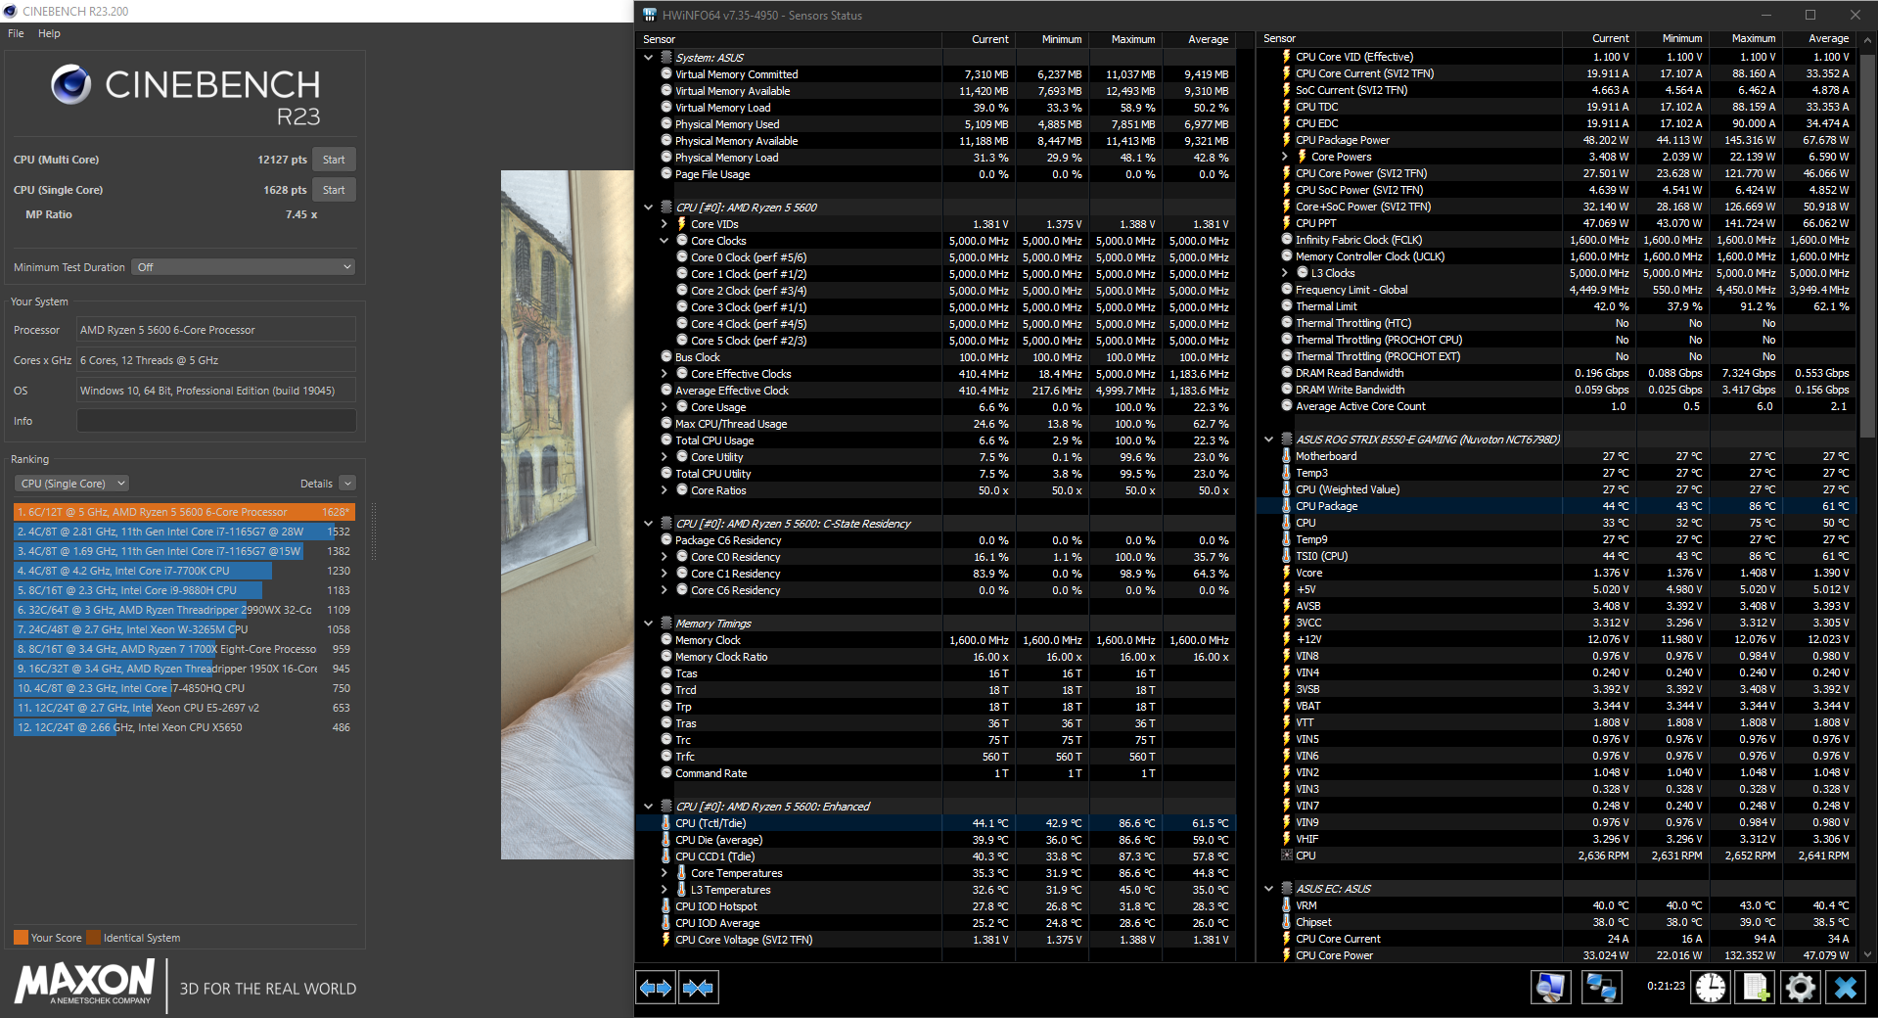The width and height of the screenshot is (1878, 1018).
Task: Click the expand sensor columns arrows icon
Action: pos(656,988)
